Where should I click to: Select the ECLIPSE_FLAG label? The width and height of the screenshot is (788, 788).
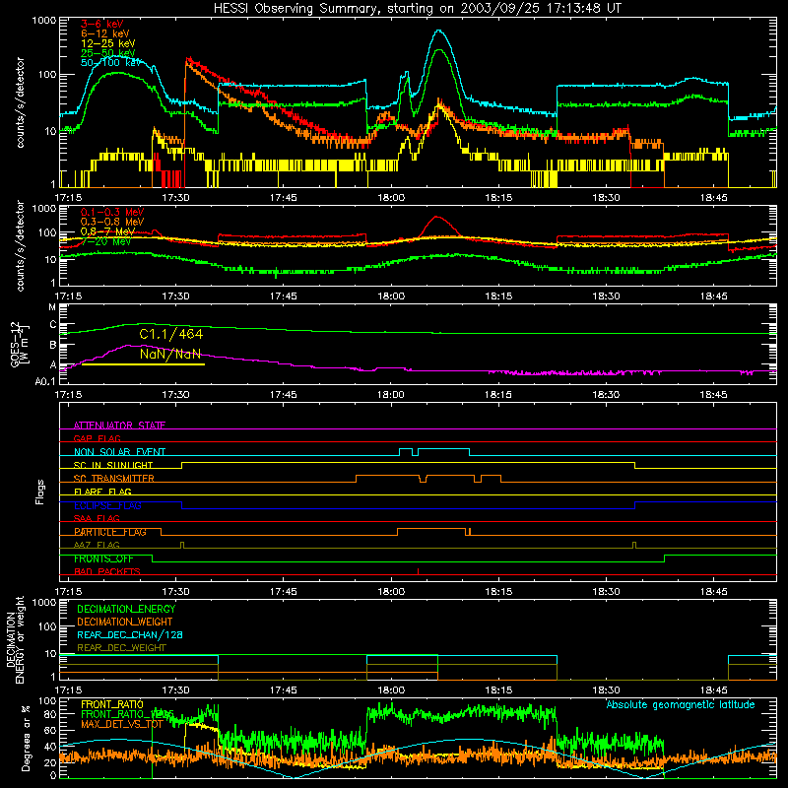tap(107, 505)
